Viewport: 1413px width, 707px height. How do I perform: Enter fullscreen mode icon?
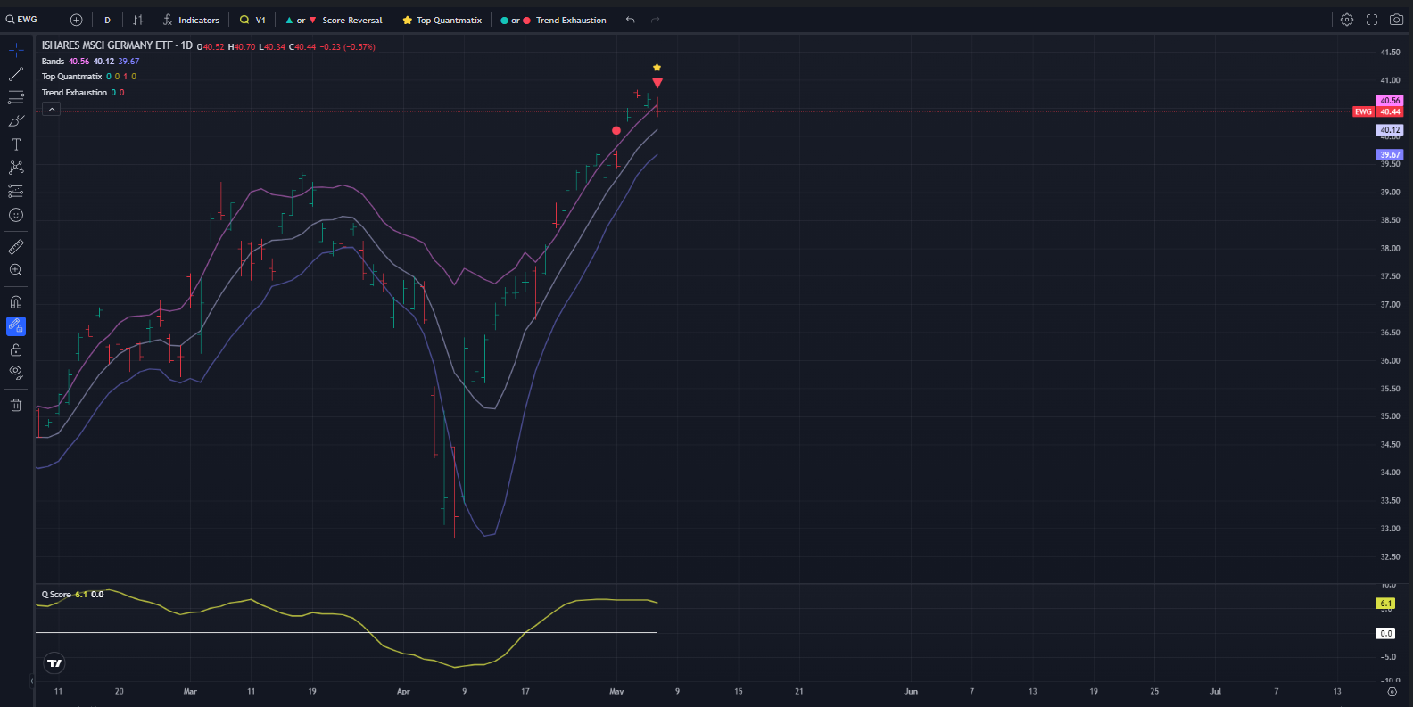[x=1372, y=20]
